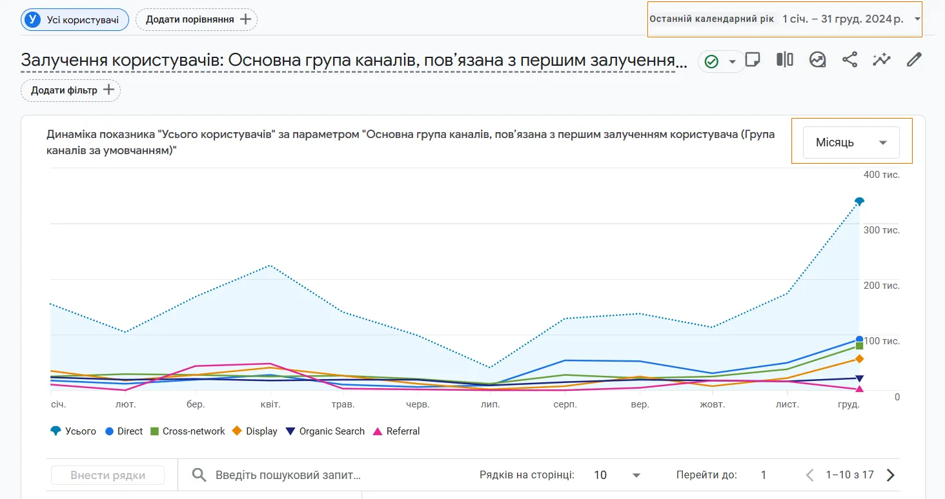The height and width of the screenshot is (499, 945).
Task: Open the data quality indicator icon
Action: 710,59
